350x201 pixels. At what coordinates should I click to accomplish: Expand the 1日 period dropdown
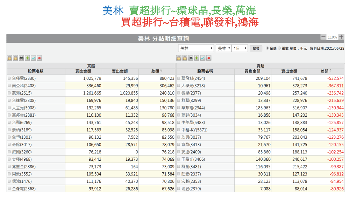(x=240, y=48)
